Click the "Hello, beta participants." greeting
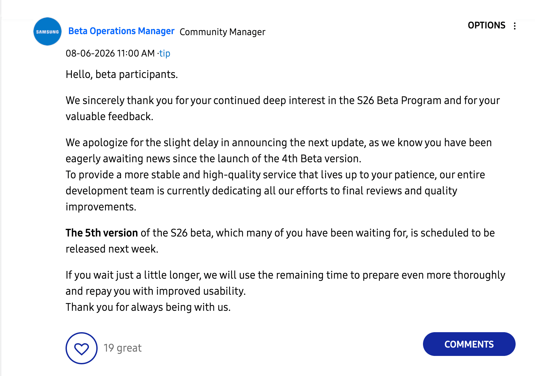Image resolution: width=535 pixels, height=376 pixels. tap(122, 74)
